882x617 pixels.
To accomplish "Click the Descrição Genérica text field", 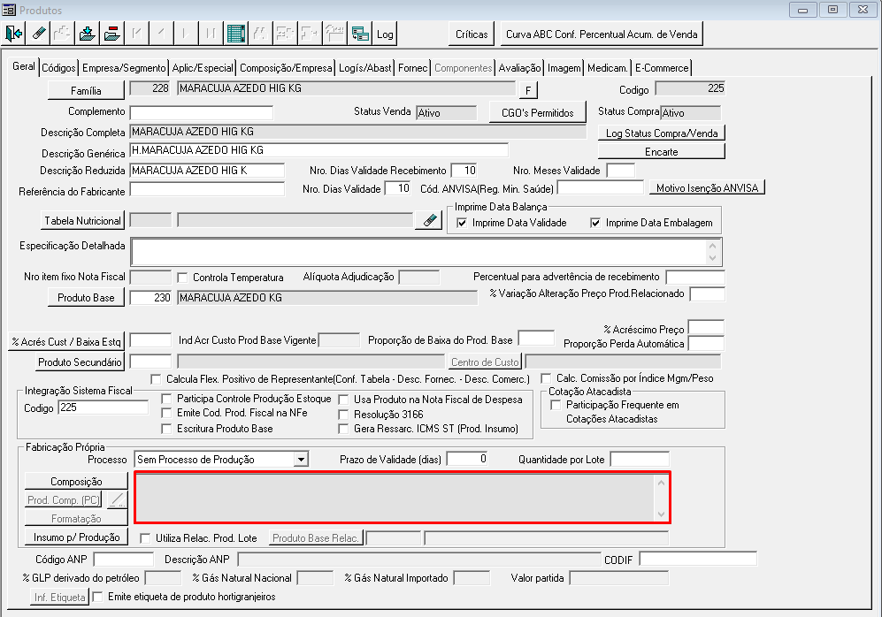I will click(x=319, y=150).
